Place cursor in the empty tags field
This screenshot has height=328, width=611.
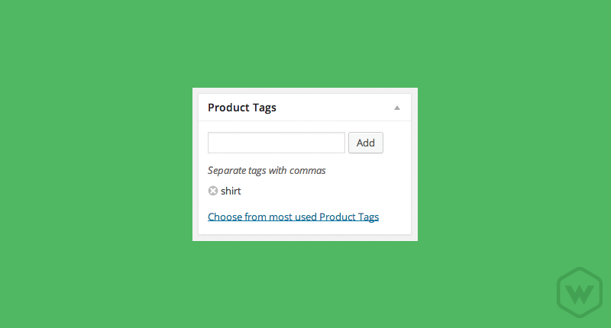[276, 143]
